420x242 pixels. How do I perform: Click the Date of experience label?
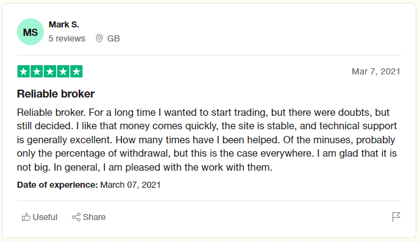coord(57,185)
